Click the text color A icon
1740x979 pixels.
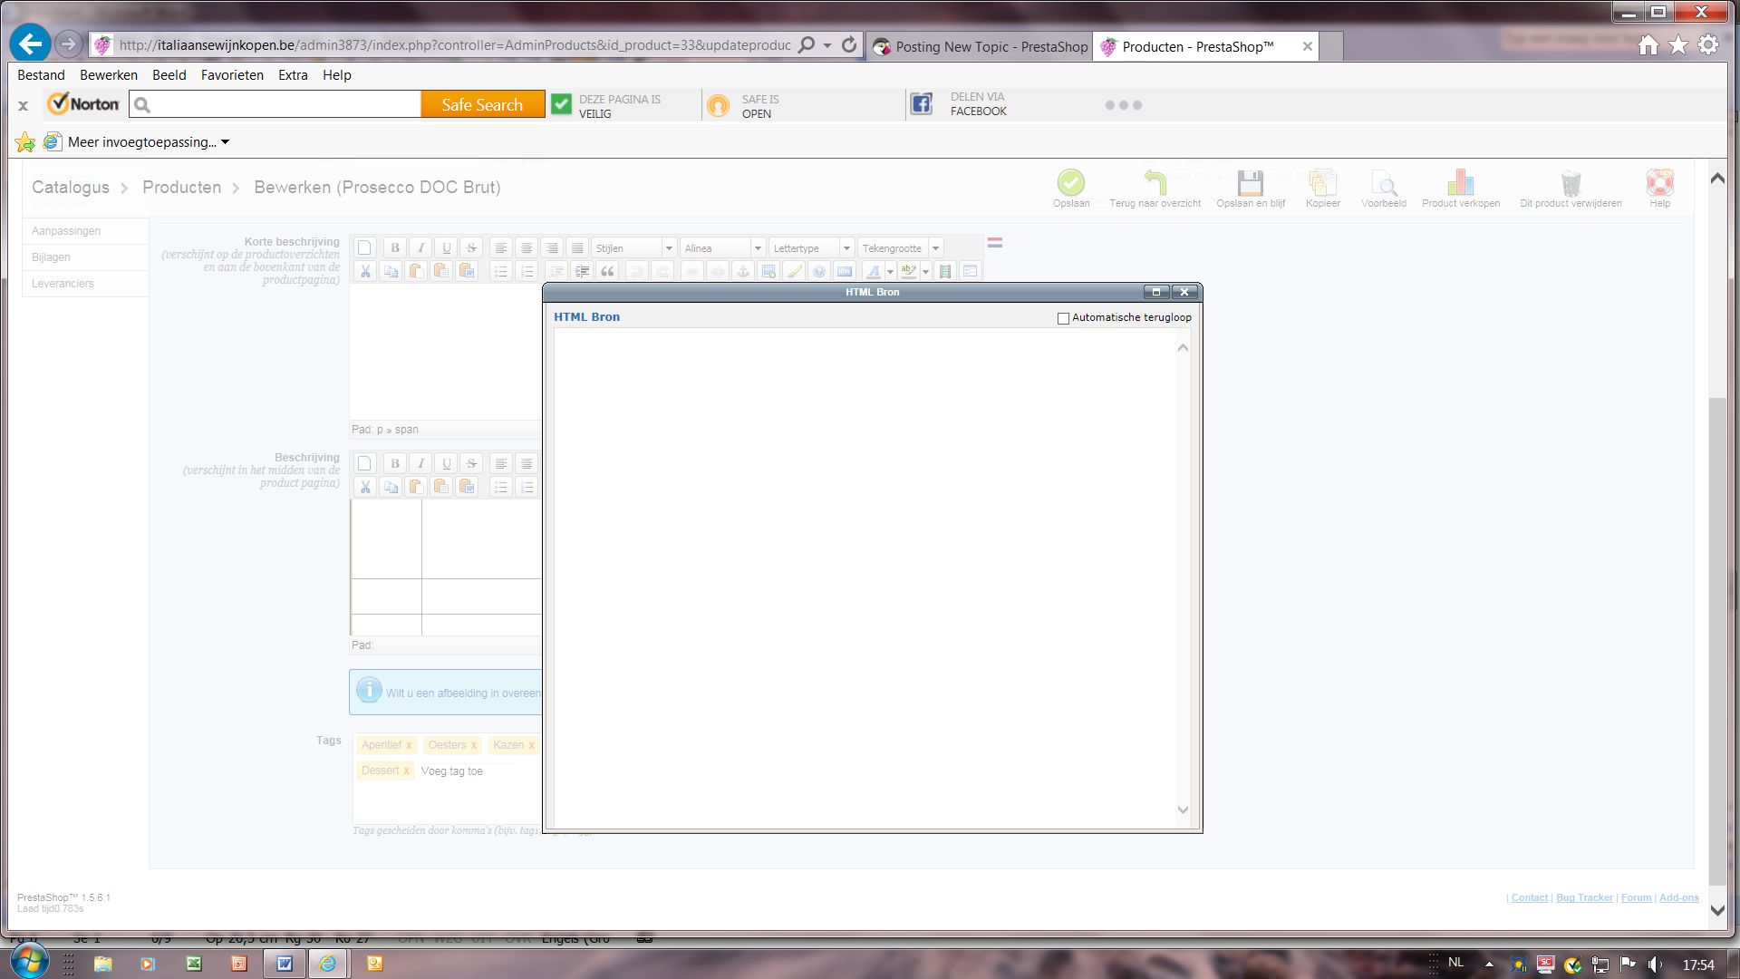coord(873,271)
